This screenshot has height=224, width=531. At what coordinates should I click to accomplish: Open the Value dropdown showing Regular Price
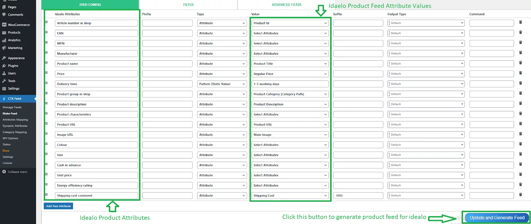pyautogui.click(x=290, y=74)
